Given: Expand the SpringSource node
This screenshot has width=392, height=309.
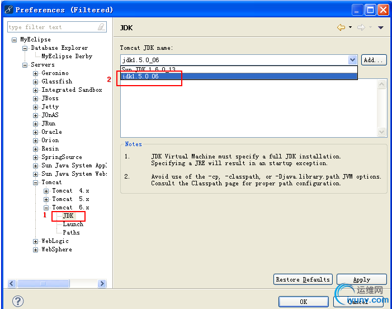Looking at the screenshot, I should tap(35, 157).
